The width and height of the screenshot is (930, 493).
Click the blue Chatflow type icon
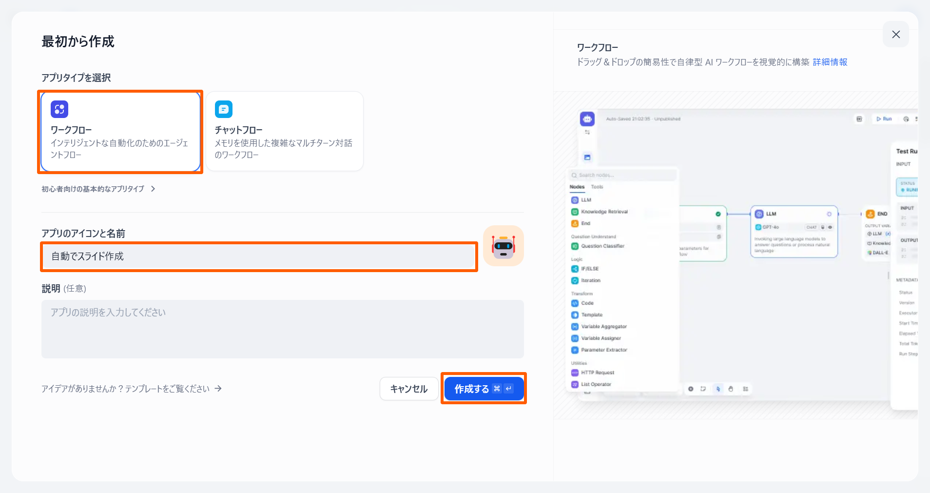coord(224,109)
